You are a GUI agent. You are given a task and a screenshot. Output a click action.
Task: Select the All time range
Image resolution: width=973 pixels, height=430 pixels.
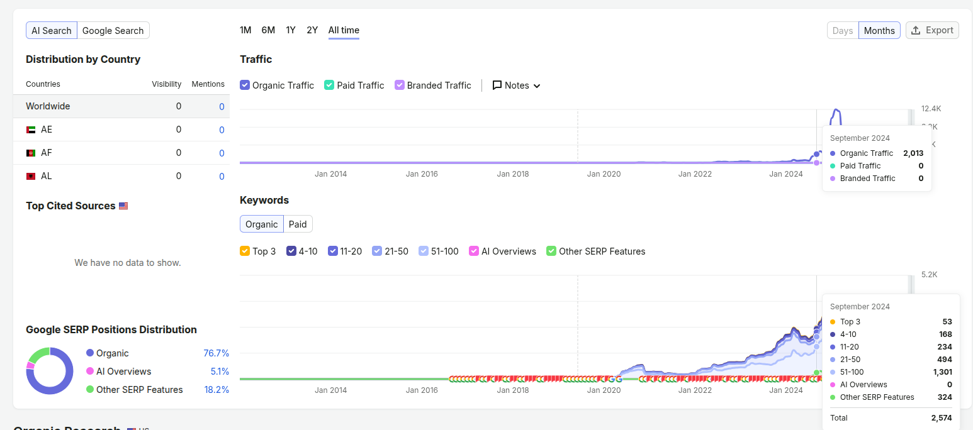(x=344, y=30)
